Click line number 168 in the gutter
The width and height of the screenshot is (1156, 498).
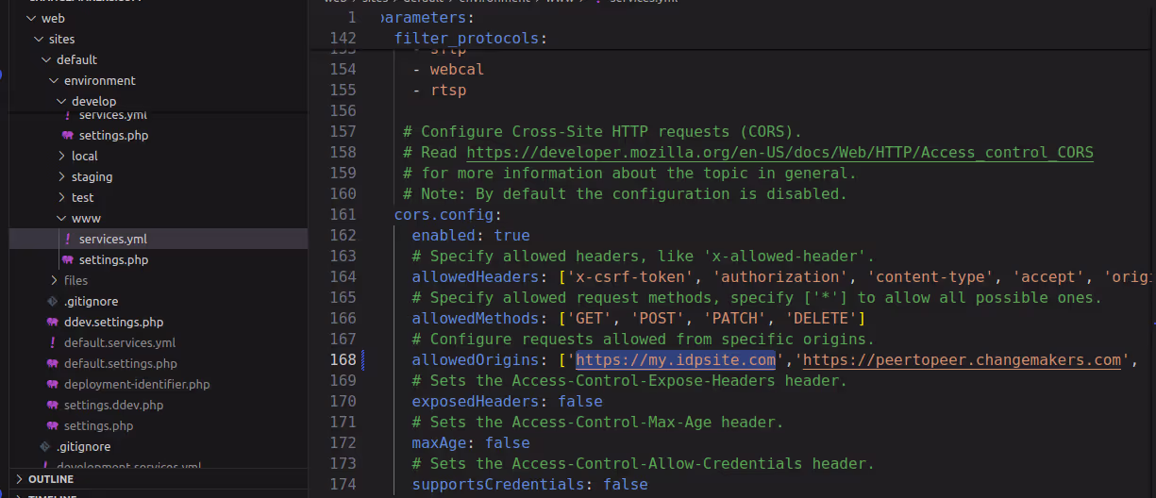pyautogui.click(x=343, y=360)
